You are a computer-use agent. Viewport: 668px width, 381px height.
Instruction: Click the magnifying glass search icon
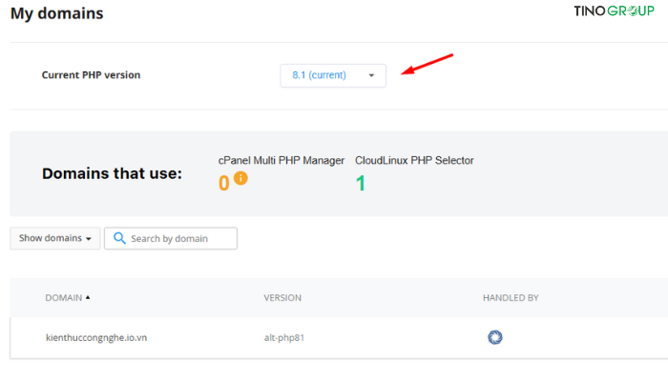coord(119,238)
